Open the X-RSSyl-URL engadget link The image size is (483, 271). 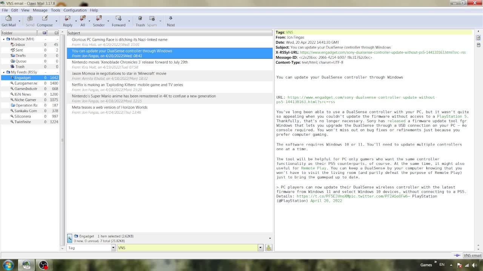coord(383,52)
